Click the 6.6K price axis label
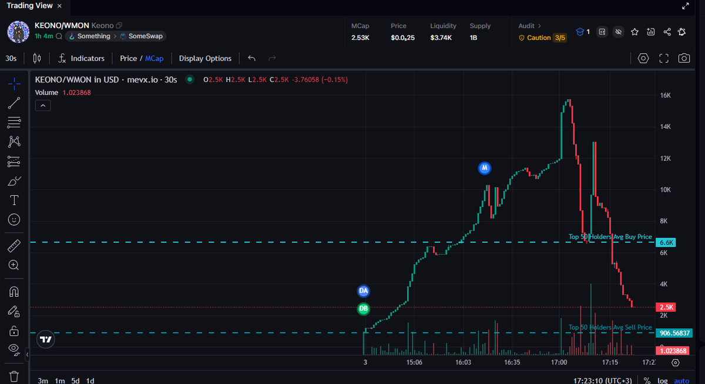 (667, 242)
